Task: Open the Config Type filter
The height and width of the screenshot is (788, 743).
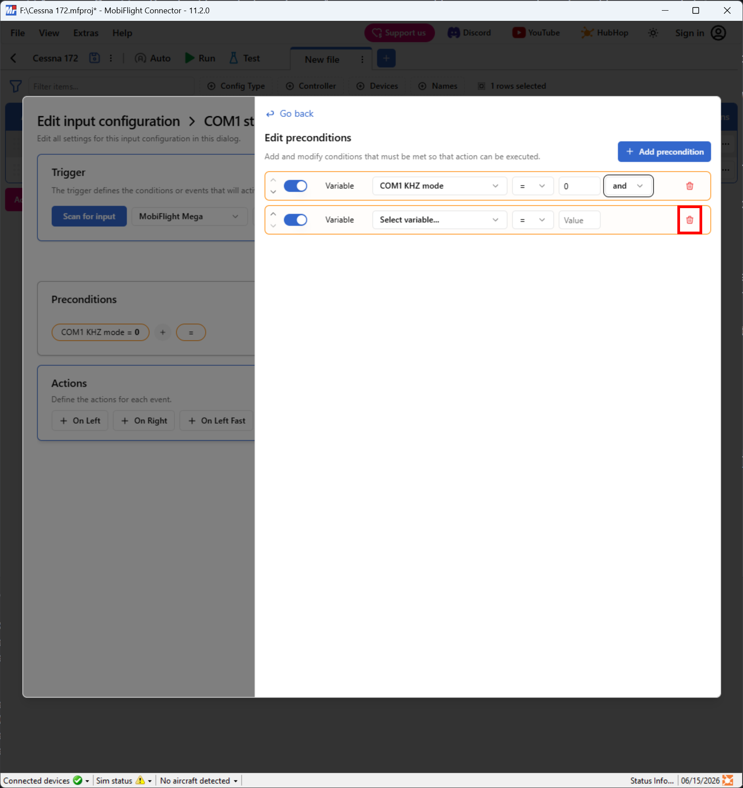Action: pyautogui.click(x=236, y=86)
